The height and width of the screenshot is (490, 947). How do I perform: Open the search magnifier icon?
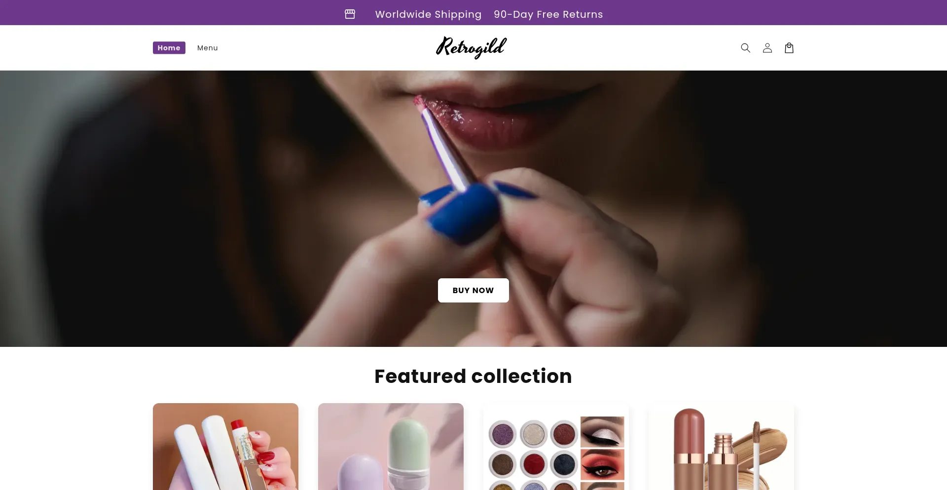(x=745, y=48)
